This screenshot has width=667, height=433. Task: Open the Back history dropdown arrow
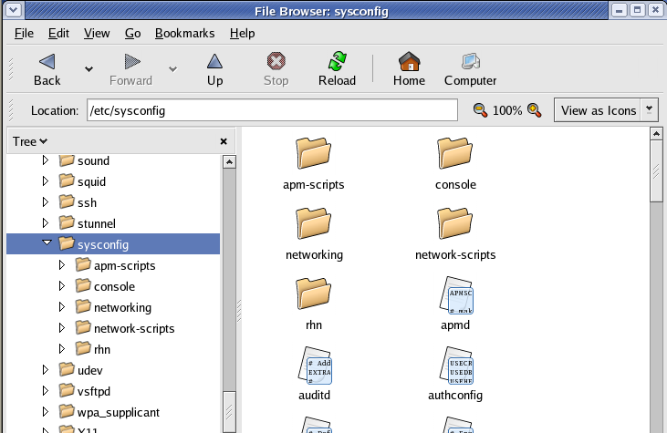click(89, 68)
